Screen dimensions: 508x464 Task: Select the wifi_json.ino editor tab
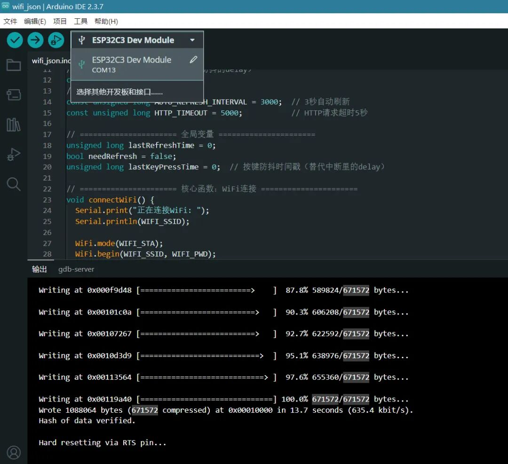51,60
